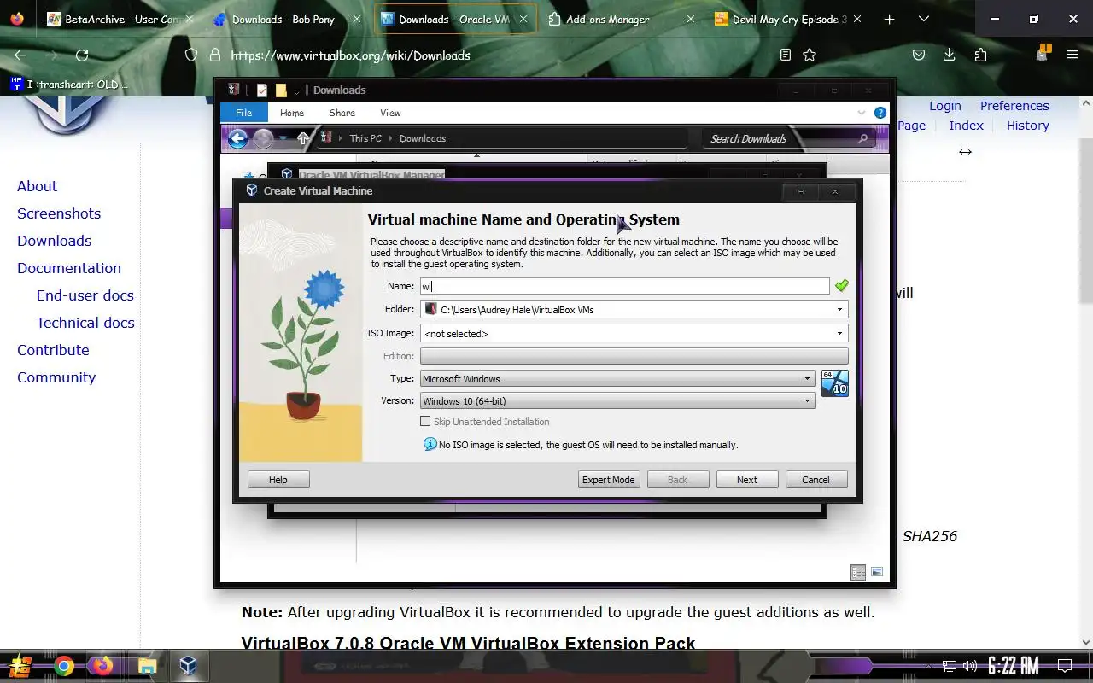Click the green checkmark beside the Name field
The height and width of the screenshot is (683, 1093).
842,286
